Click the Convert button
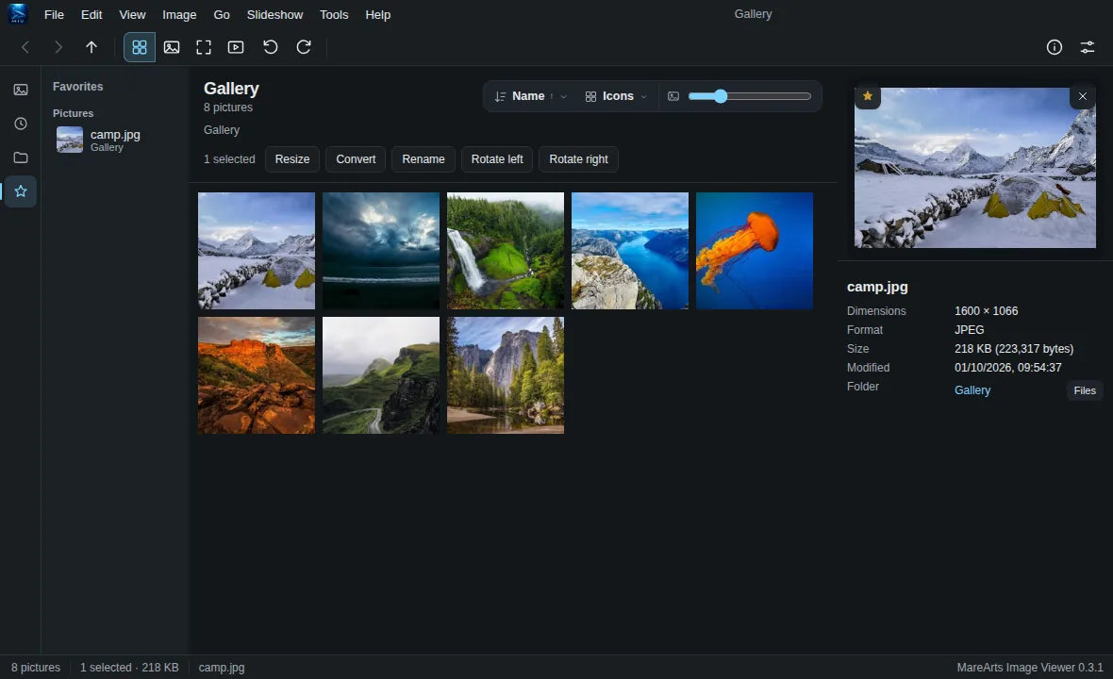This screenshot has width=1113, height=679. (x=356, y=159)
